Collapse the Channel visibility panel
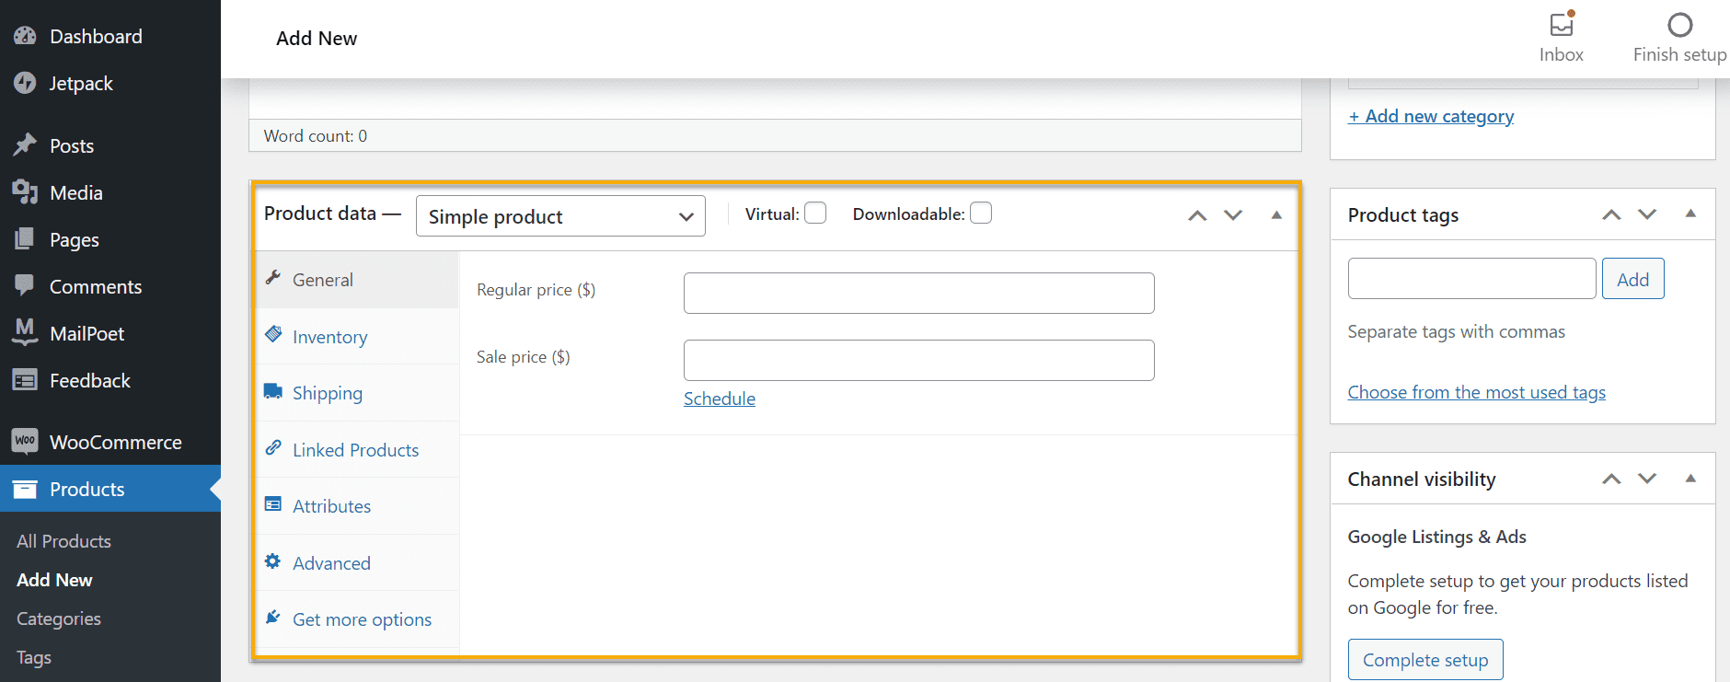The width and height of the screenshot is (1730, 682). point(1690,479)
